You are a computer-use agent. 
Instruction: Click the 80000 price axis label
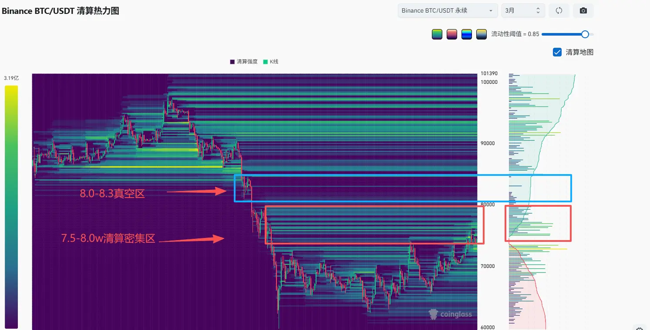(487, 205)
